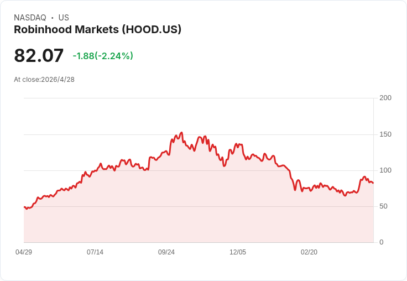Click the 82.07 current price
Screen dimensions: 407x281
tap(39, 56)
